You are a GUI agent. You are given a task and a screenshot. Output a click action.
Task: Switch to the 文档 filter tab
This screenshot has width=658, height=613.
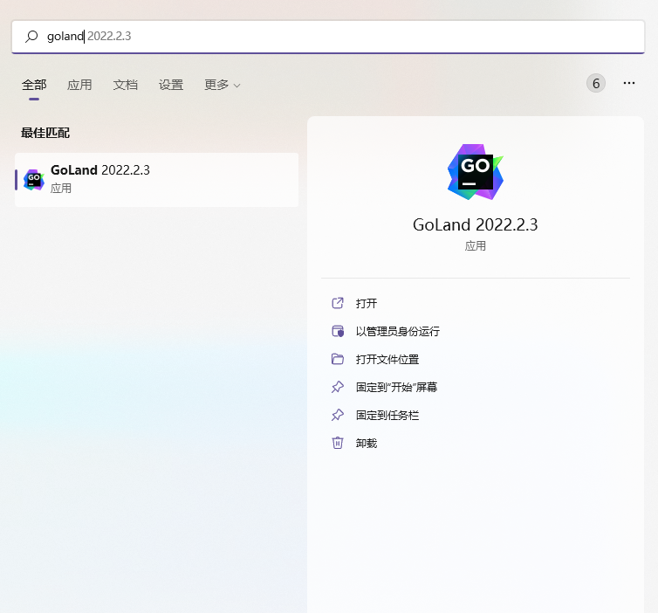[x=125, y=85]
